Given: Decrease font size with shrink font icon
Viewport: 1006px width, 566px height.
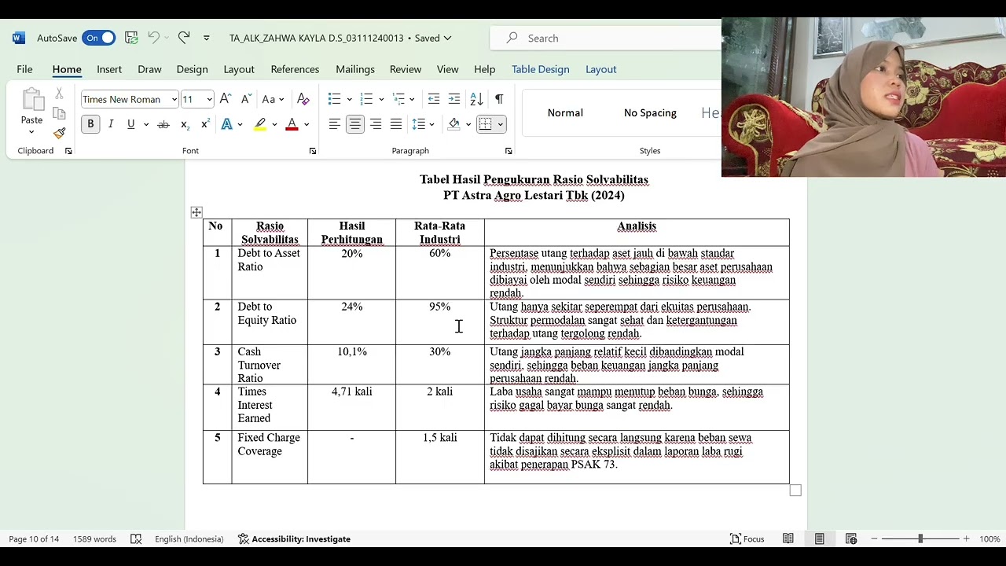Looking at the screenshot, I should [x=246, y=99].
